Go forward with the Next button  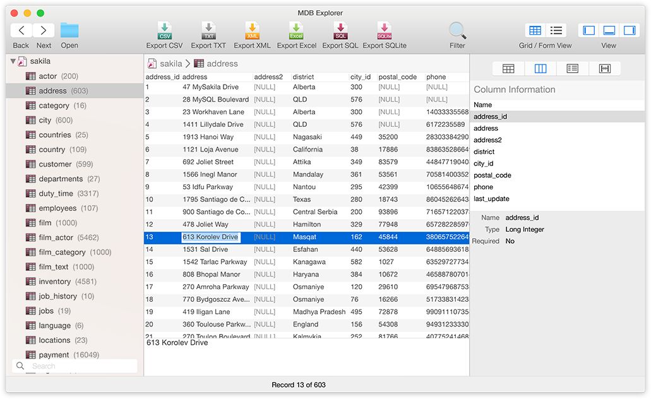point(44,30)
